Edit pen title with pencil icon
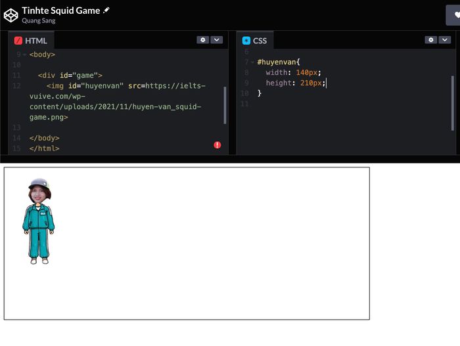This screenshot has width=460, height=346. [x=107, y=11]
